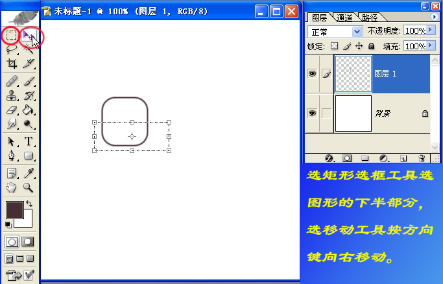Toggle lock transparent pixels

334,46
